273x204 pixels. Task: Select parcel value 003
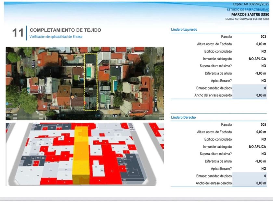pos(263,37)
